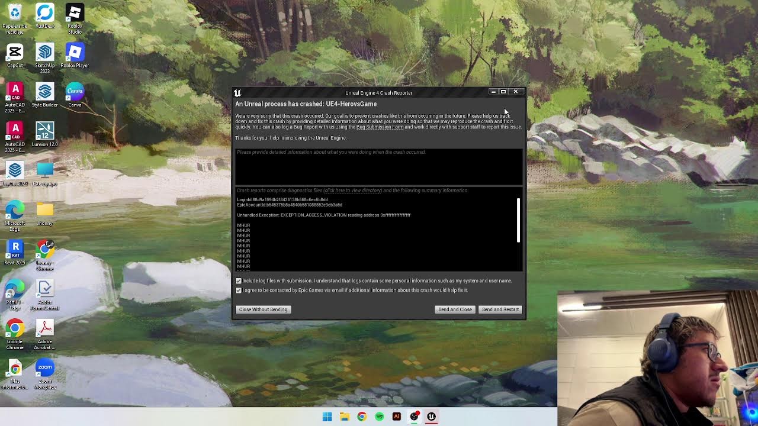Image resolution: width=758 pixels, height=426 pixels.
Task: Select the 'Perfil 1 - Edge' shortcut
Action: [15, 295]
